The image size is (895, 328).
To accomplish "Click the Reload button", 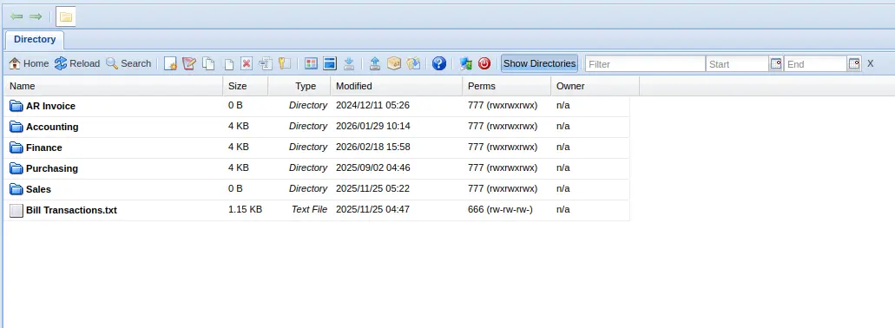I will click(77, 63).
